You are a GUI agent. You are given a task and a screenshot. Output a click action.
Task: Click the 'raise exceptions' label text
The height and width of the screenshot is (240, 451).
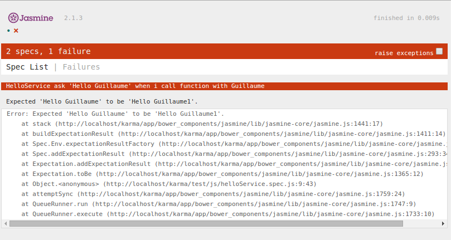click(404, 53)
